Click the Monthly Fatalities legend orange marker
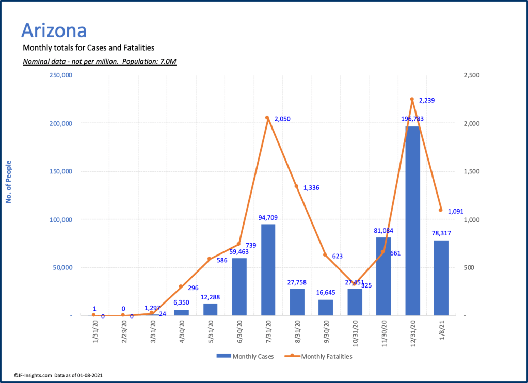Viewport: 528px width, 383px height. [x=292, y=356]
